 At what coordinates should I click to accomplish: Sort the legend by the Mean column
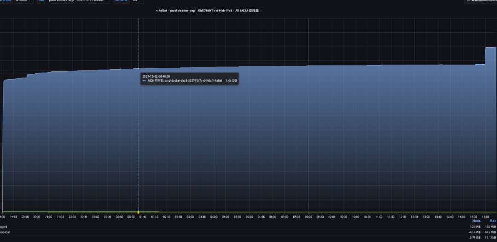tap(476, 221)
